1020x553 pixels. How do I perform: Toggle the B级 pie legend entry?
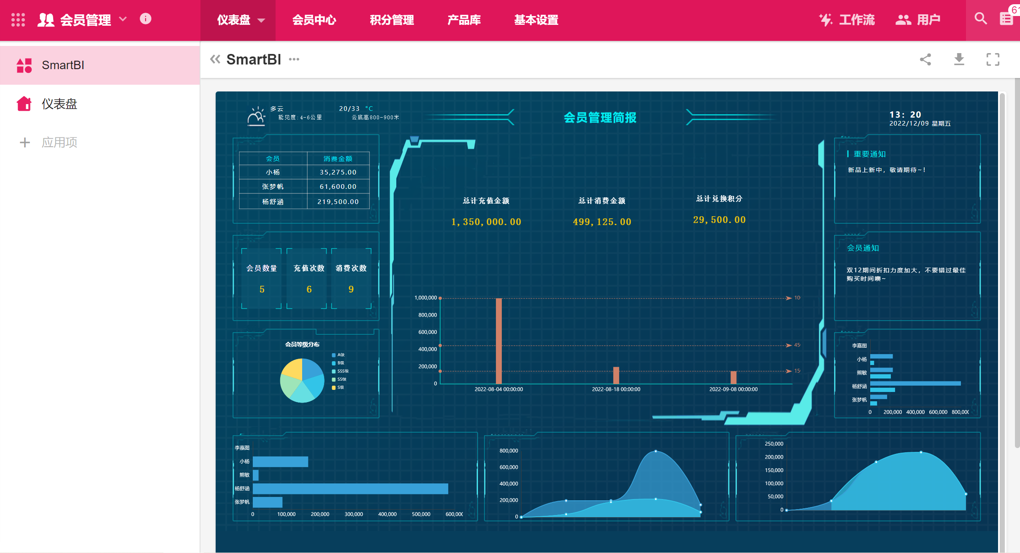(338, 363)
